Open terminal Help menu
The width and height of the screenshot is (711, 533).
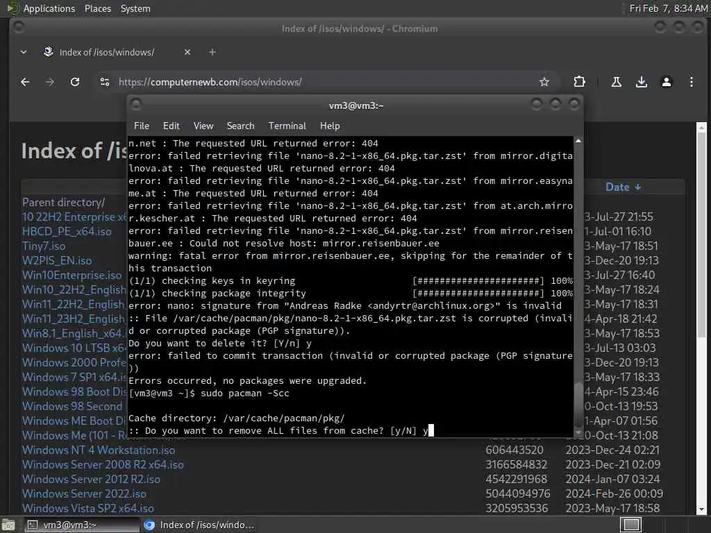point(330,126)
